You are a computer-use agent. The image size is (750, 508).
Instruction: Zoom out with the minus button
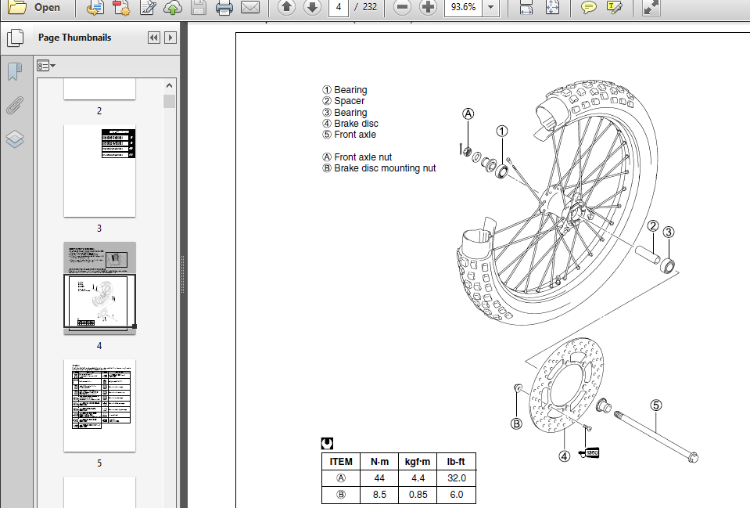(402, 7)
